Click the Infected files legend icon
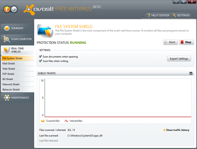The image size is (197, 149). (66, 121)
